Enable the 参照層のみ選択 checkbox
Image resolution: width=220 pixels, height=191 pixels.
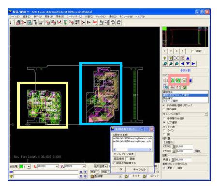(x=164, y=118)
